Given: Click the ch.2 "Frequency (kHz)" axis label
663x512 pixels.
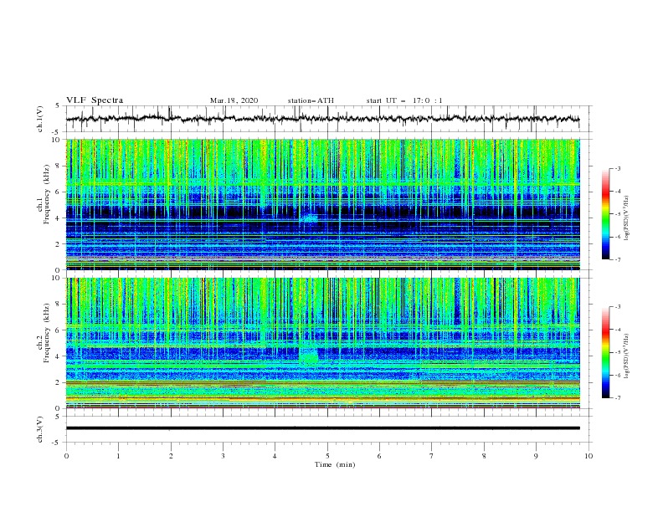Looking at the screenshot, I should [x=47, y=332].
